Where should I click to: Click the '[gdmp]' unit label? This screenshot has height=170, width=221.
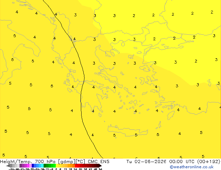pos(67,162)
